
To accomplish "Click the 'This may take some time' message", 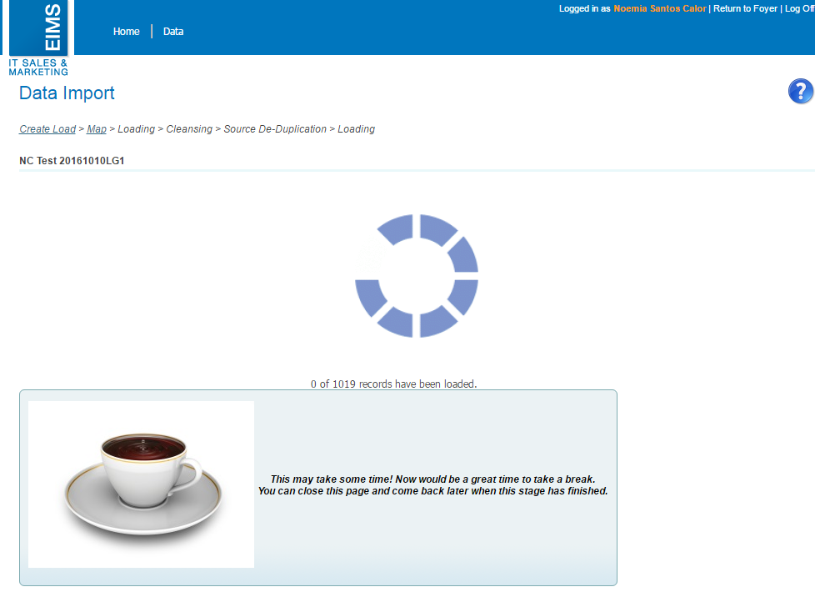I will tap(433, 484).
